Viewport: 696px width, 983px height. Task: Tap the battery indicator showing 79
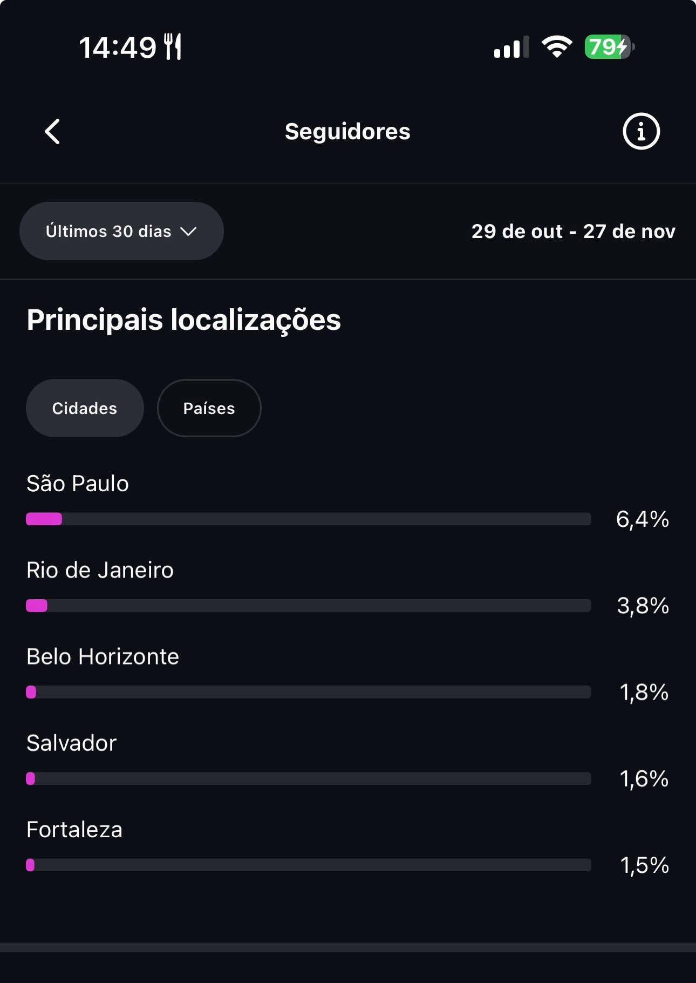click(609, 47)
